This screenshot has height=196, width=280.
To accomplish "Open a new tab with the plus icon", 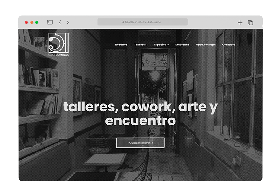I will [240, 23].
